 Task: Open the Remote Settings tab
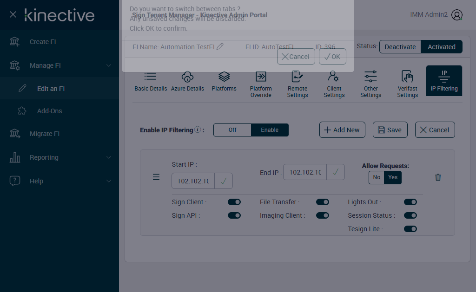[x=297, y=84]
